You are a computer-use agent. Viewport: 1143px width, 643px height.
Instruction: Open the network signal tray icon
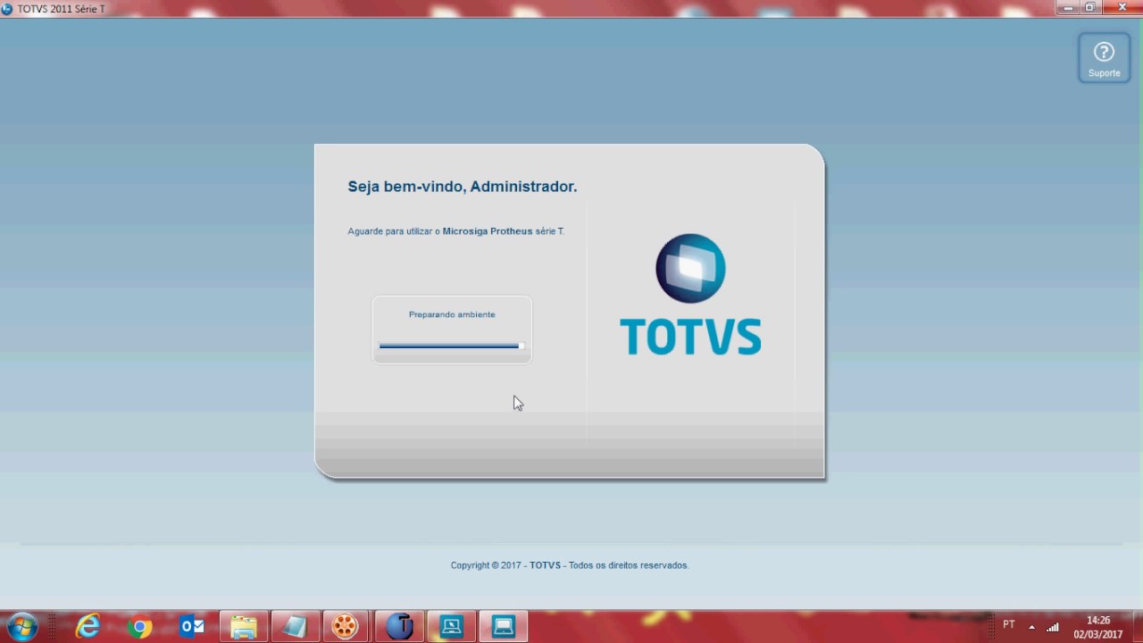(1053, 627)
